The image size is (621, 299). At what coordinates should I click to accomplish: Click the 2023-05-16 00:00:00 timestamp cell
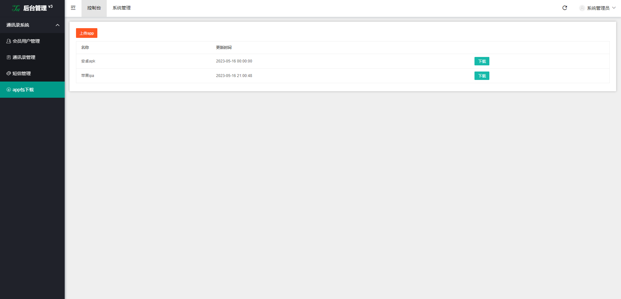click(234, 61)
